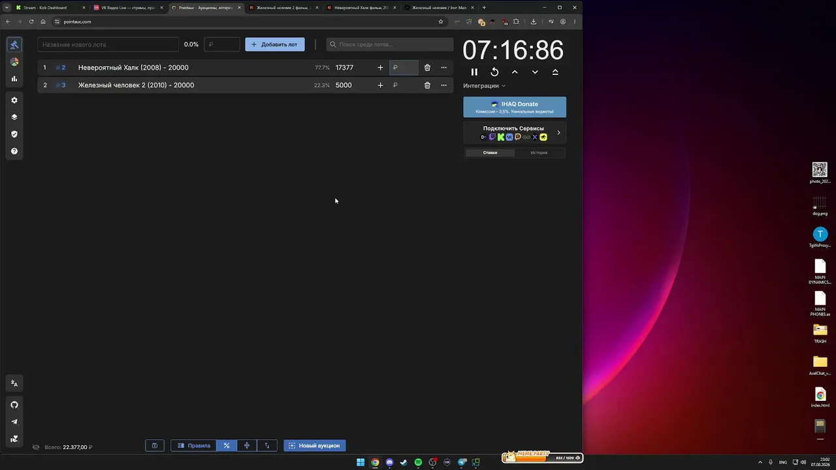The width and height of the screenshot is (836, 470).
Task: Bookmark this page with the star
Action: tap(441, 22)
